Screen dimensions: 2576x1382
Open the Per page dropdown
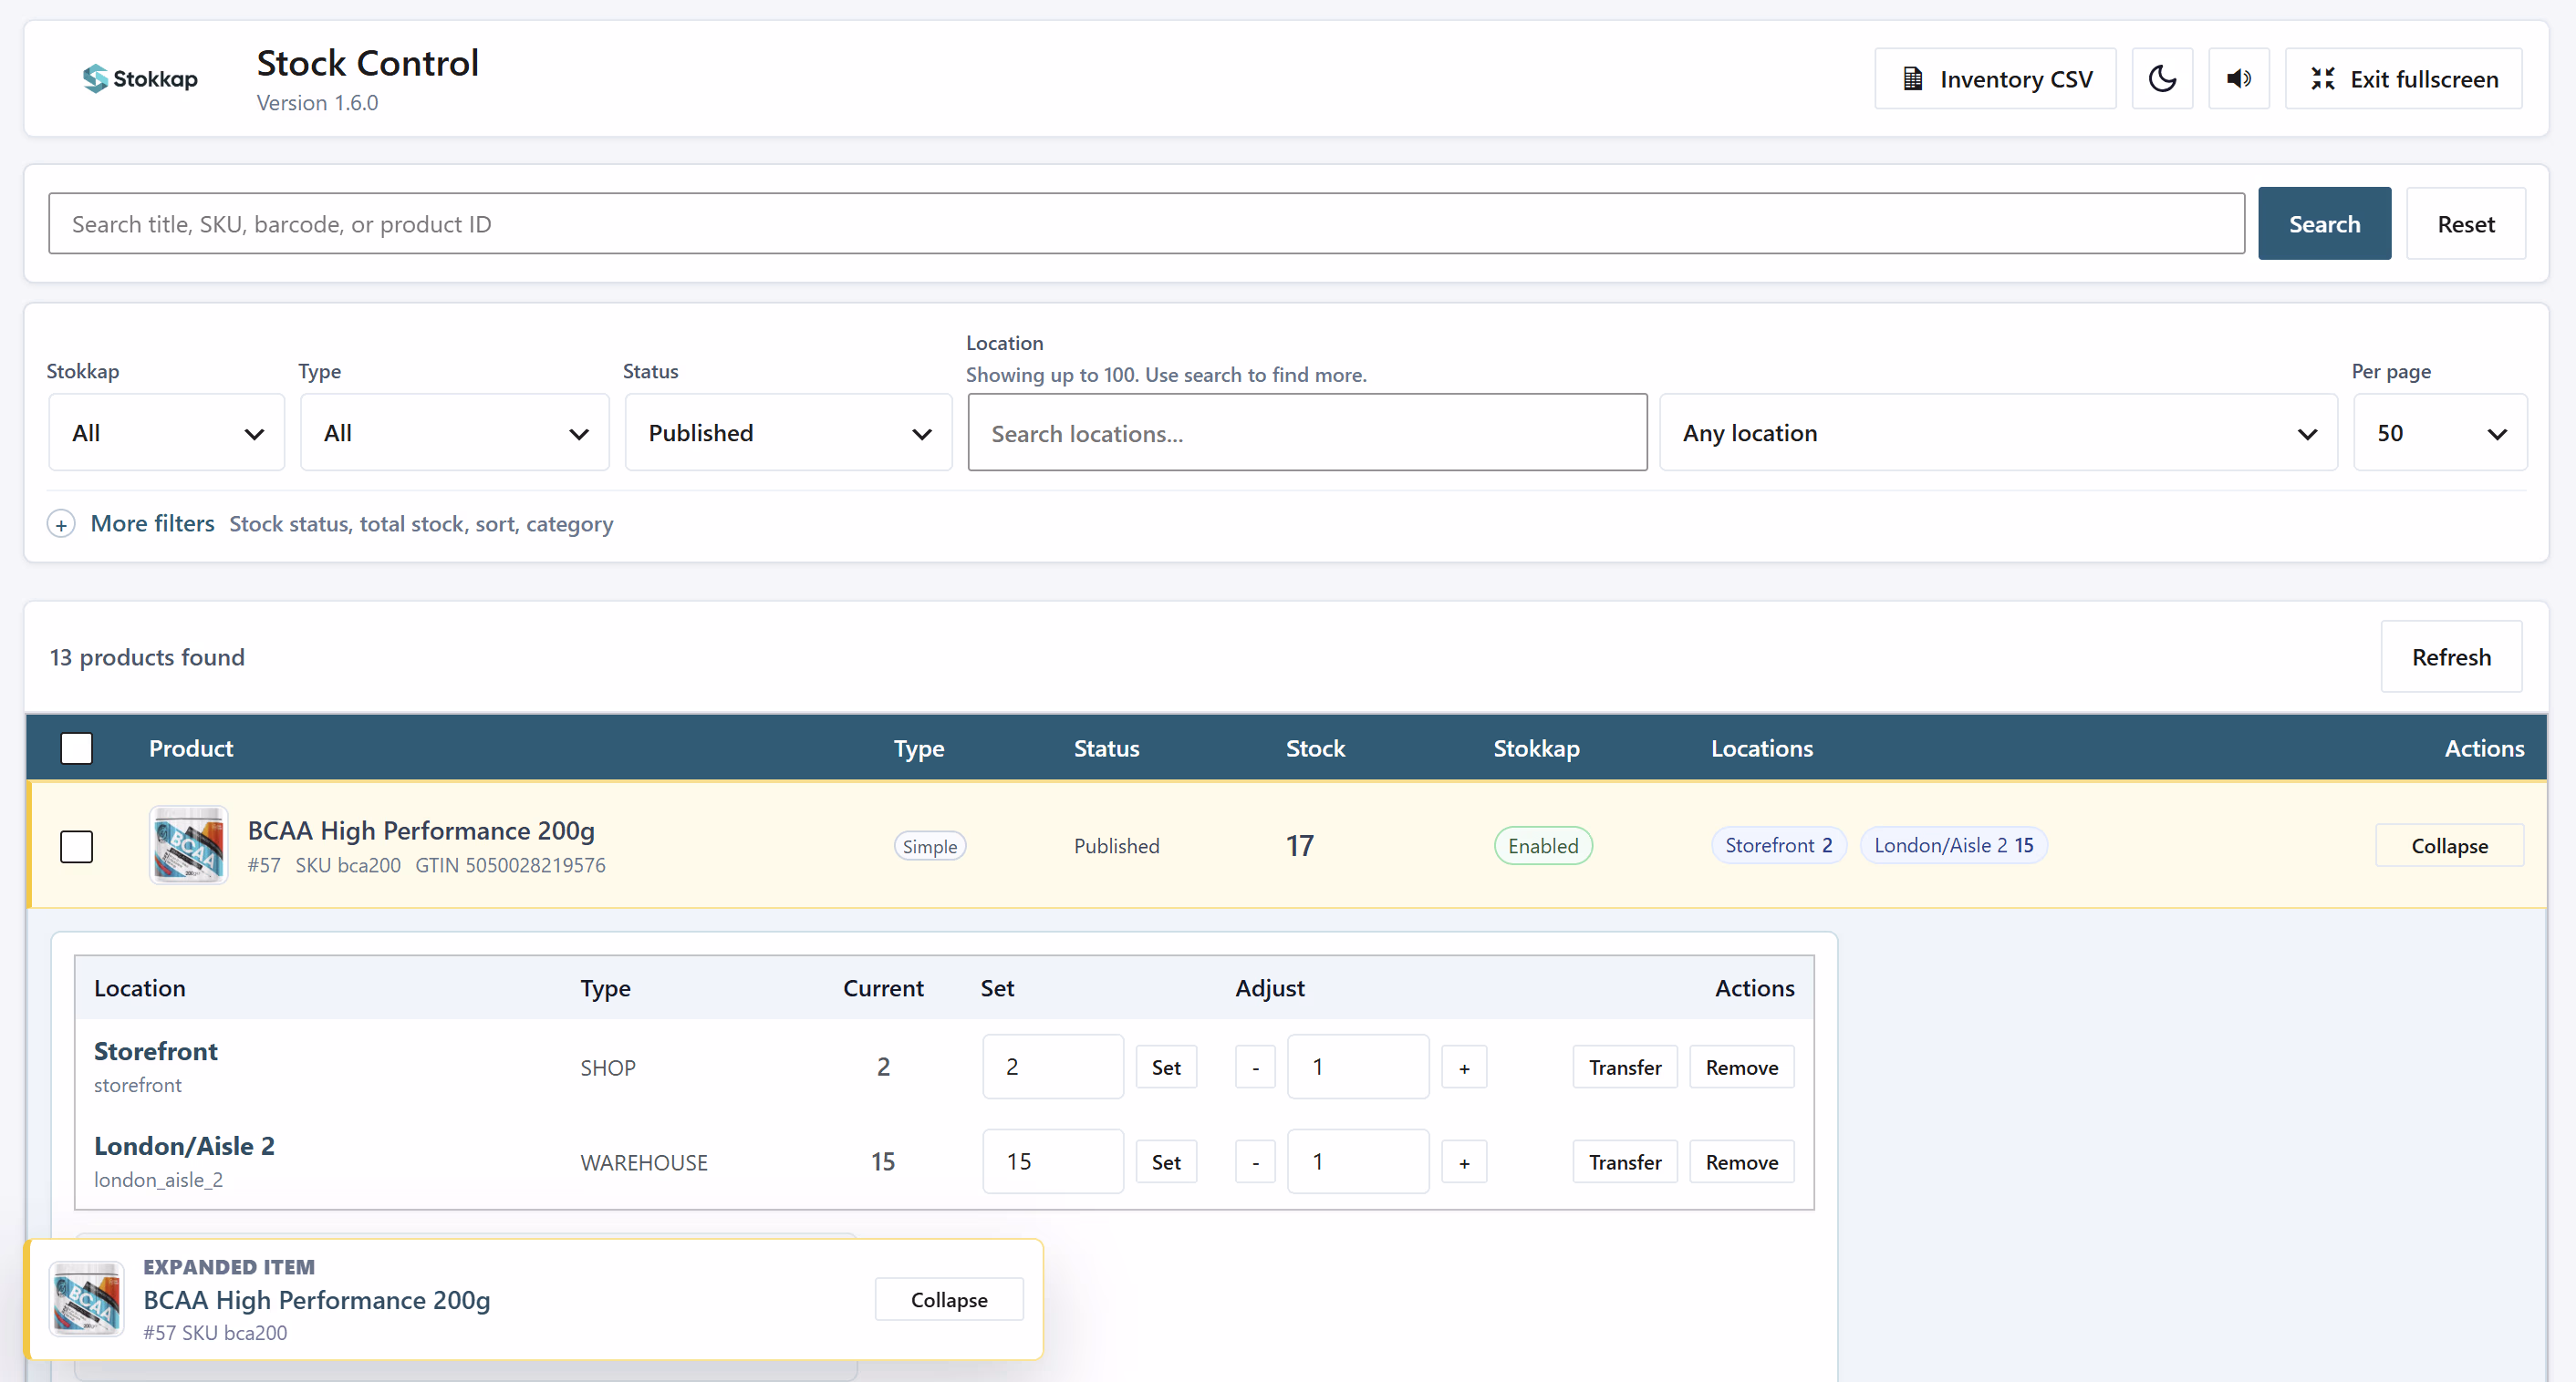pyautogui.click(x=2440, y=433)
